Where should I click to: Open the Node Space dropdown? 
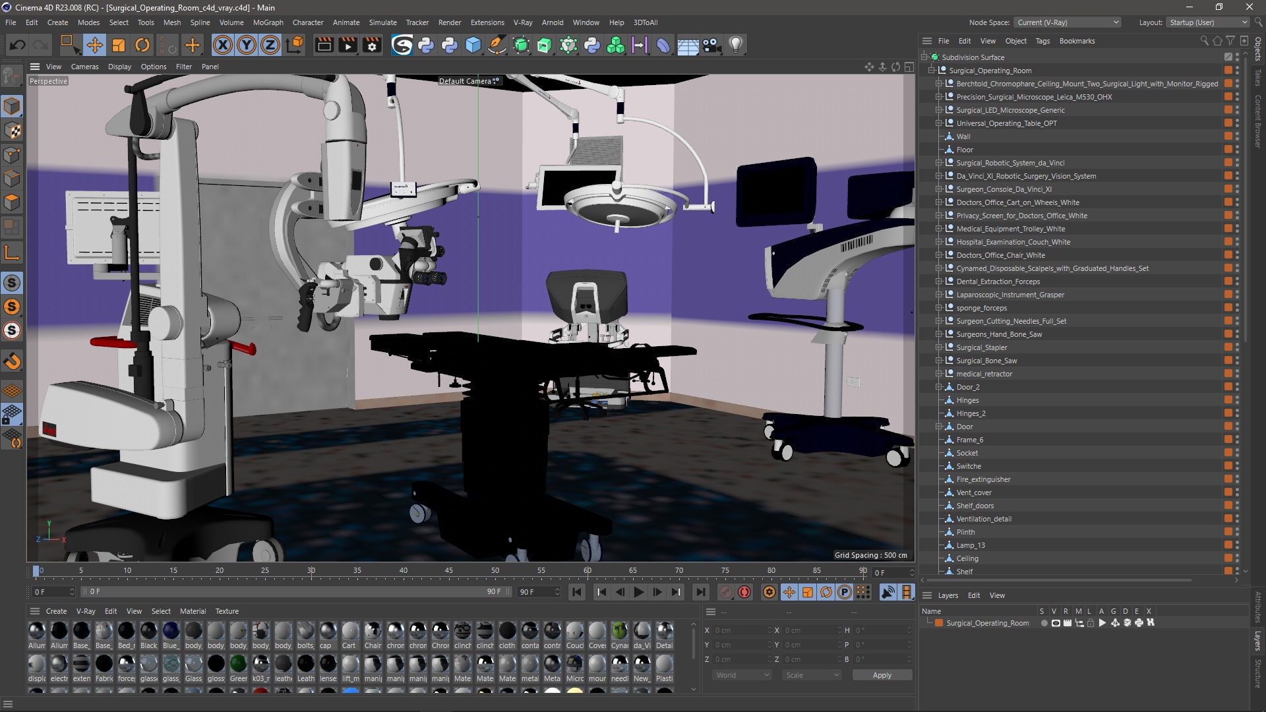(1067, 22)
